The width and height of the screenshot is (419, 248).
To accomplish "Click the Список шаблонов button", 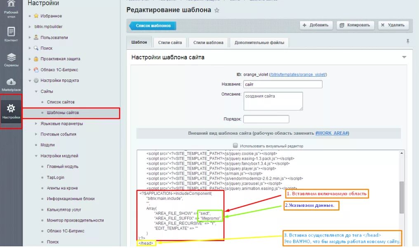I will (153, 26).
